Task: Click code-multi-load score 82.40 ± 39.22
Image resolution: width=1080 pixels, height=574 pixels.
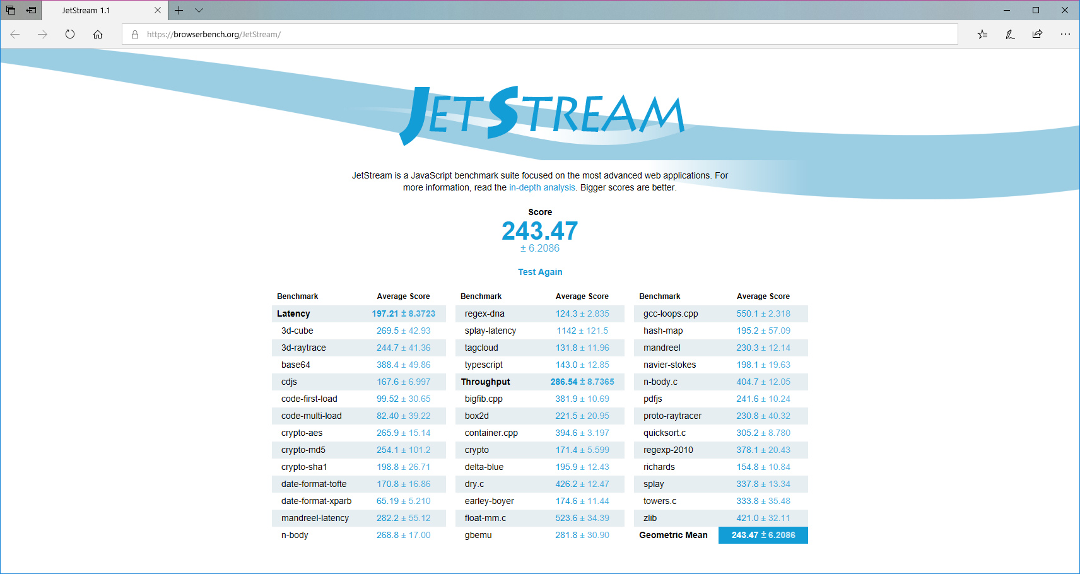Action: [404, 416]
